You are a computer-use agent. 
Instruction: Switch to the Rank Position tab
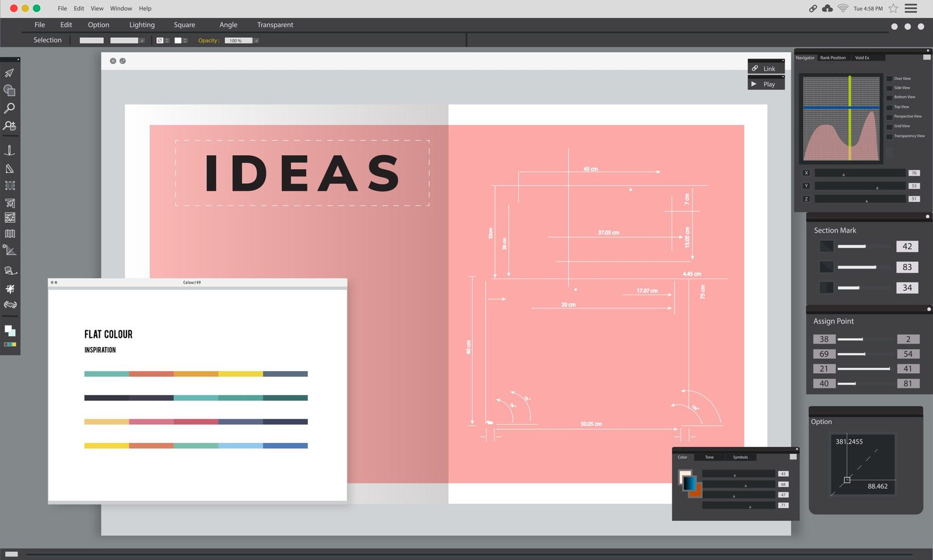[833, 58]
